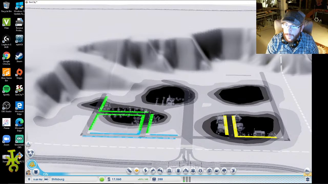Viewport: 328px width, 184px height.
Task: Open the mayor advisor portrait
Action: coord(28,172)
